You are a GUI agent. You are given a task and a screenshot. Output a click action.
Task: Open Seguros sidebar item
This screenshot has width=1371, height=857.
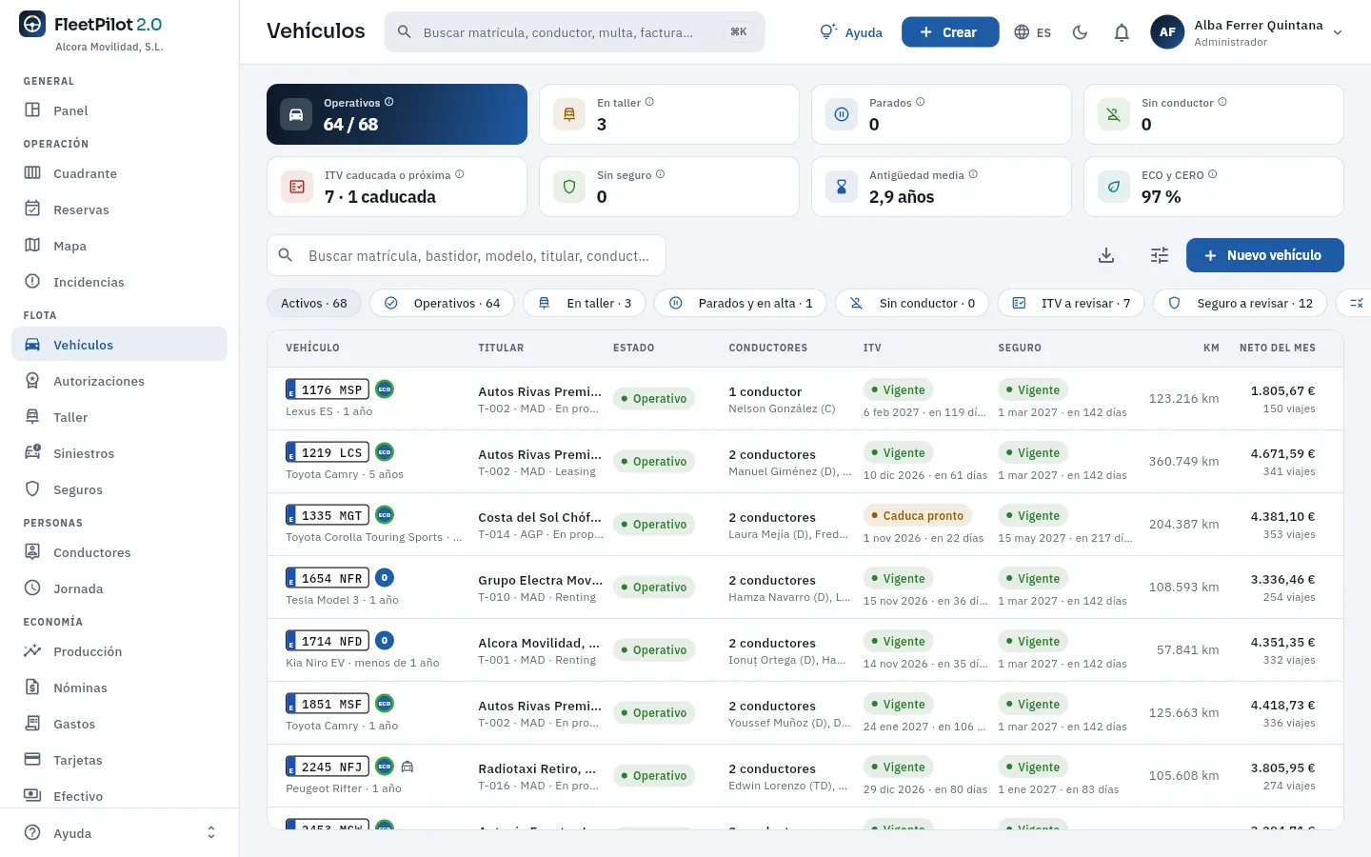119,489
